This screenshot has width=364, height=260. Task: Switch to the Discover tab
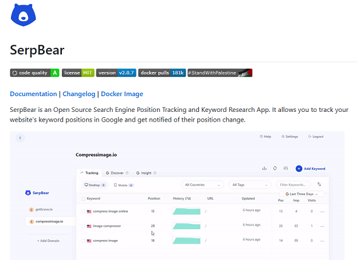click(114, 173)
